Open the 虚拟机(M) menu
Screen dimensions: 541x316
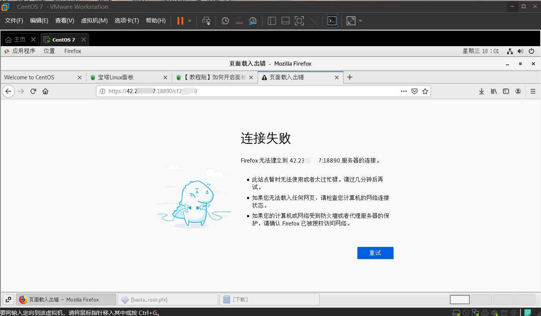[x=94, y=21]
